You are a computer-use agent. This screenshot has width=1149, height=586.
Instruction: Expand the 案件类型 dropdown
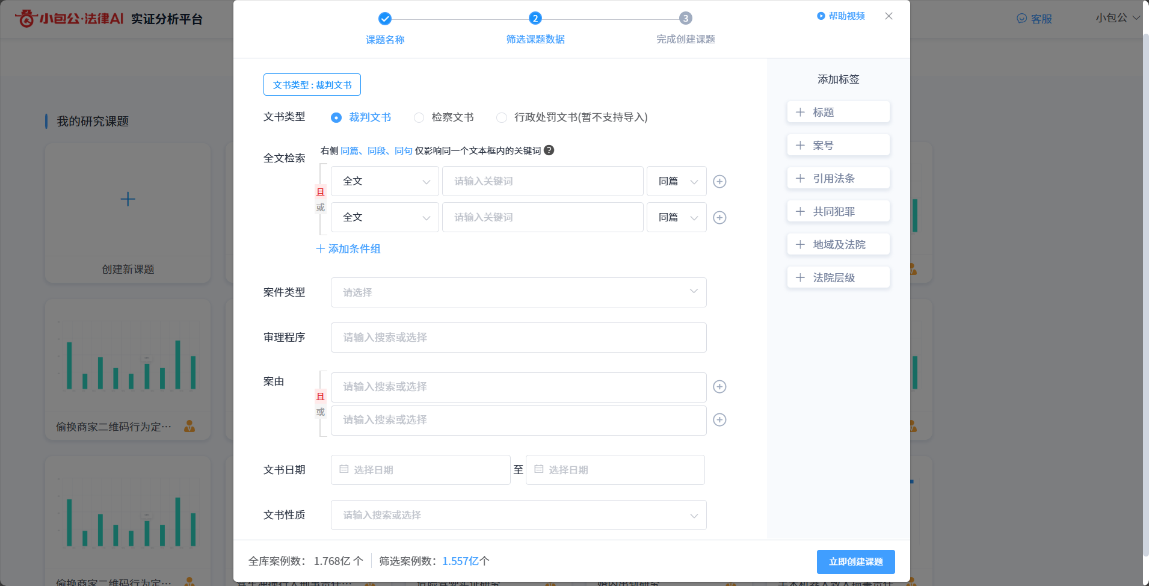click(x=518, y=292)
